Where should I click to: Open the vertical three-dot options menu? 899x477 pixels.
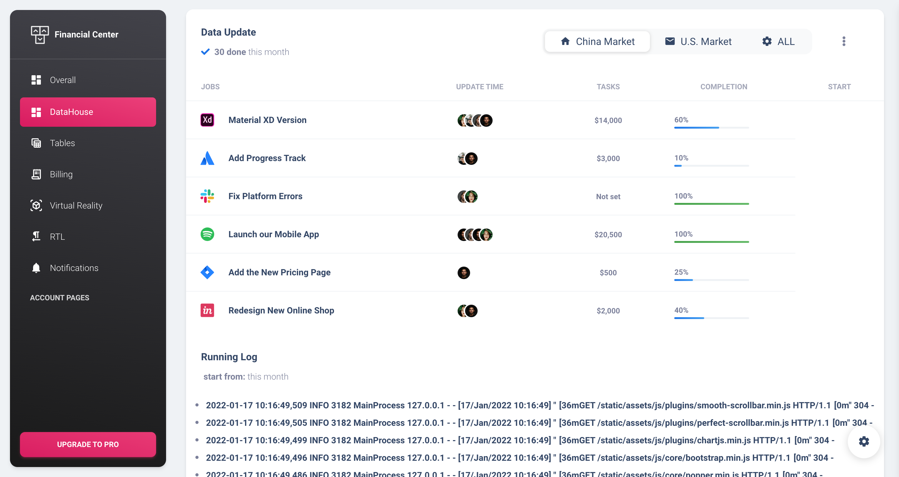click(x=843, y=42)
